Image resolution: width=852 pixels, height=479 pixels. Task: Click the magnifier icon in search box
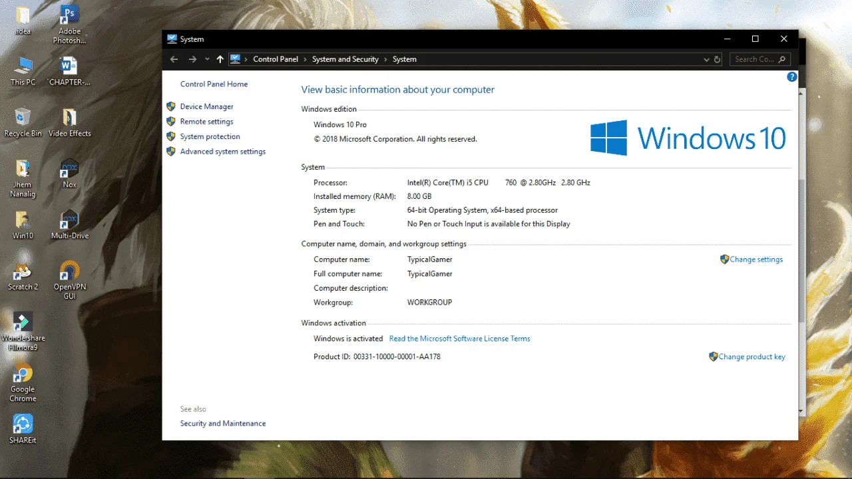783,59
